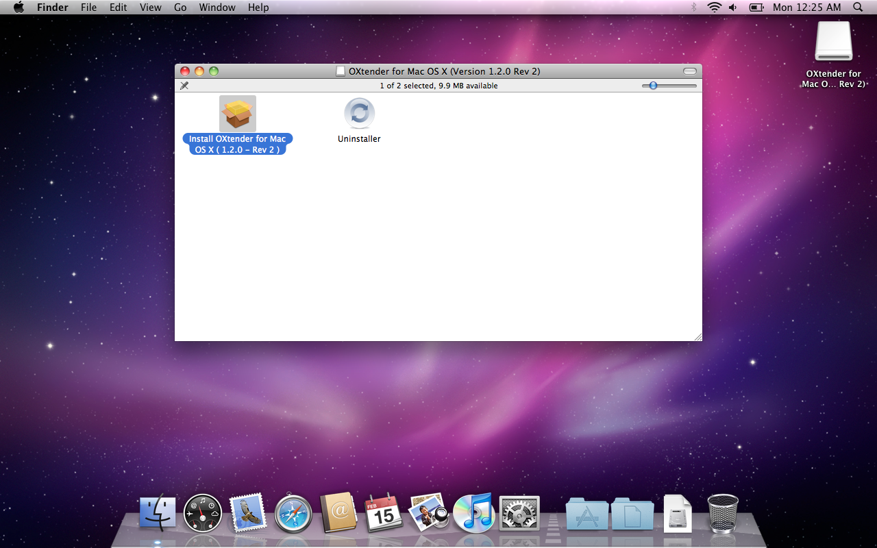Image resolution: width=877 pixels, height=548 pixels.
Task: Open the File menu
Action: (x=88, y=8)
